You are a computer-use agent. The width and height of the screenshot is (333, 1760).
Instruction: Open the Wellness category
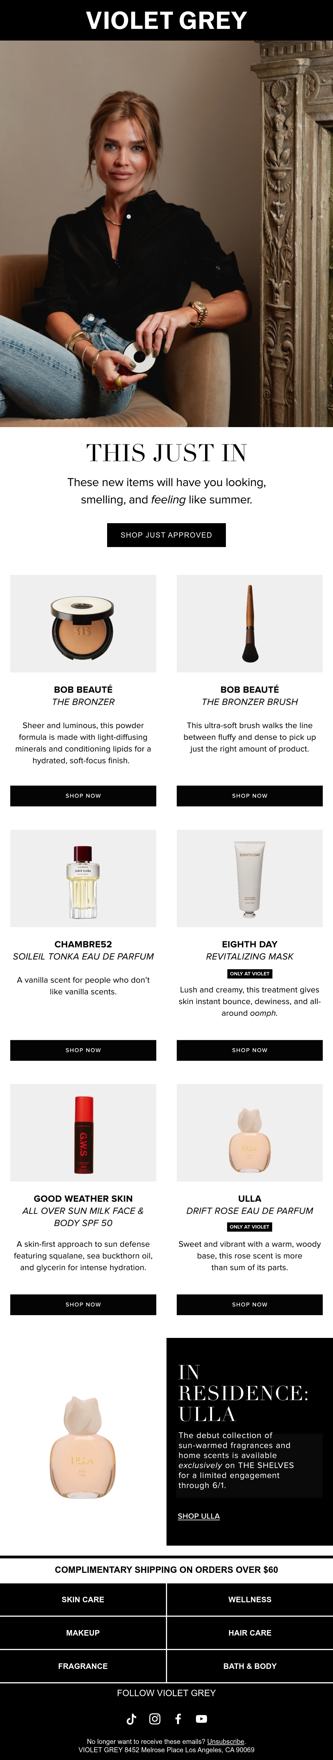[x=250, y=1599]
